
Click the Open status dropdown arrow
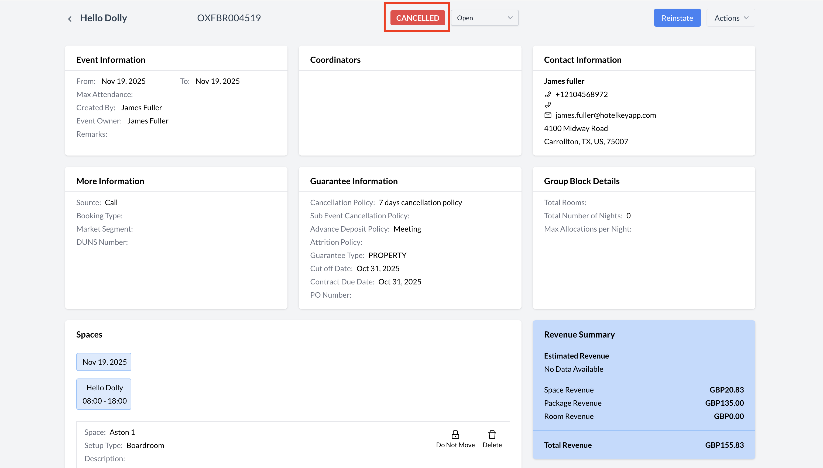click(x=510, y=18)
